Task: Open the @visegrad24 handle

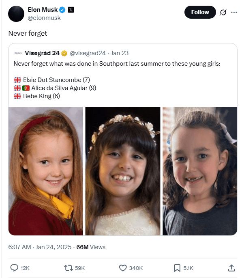Action: click(x=88, y=53)
